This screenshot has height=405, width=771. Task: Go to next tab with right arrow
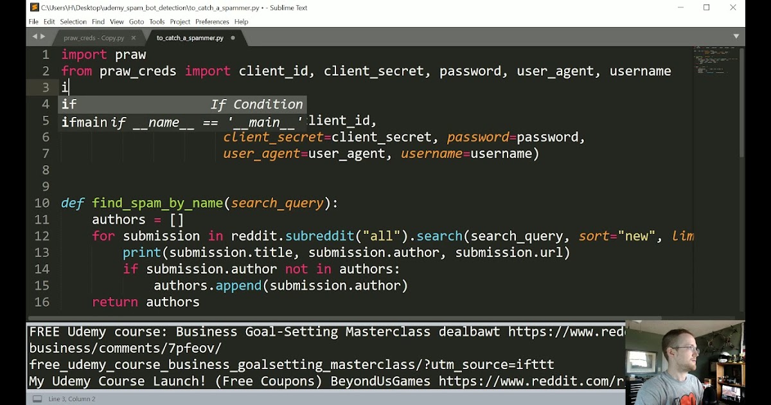pyautogui.click(x=43, y=37)
